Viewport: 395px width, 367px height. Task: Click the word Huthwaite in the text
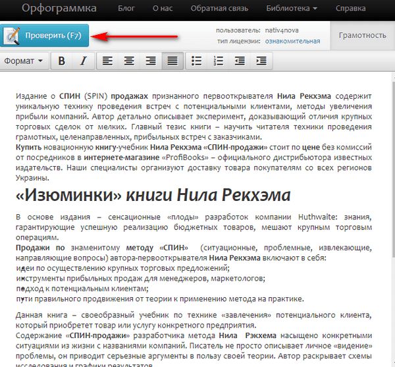coord(317,217)
